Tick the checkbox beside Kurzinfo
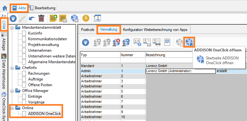 tap(24, 33)
